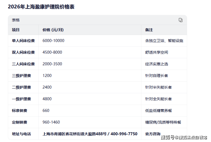The width and height of the screenshot is (211, 142).
Task: Select the 双人间床位费 row label
Action: point(23,52)
